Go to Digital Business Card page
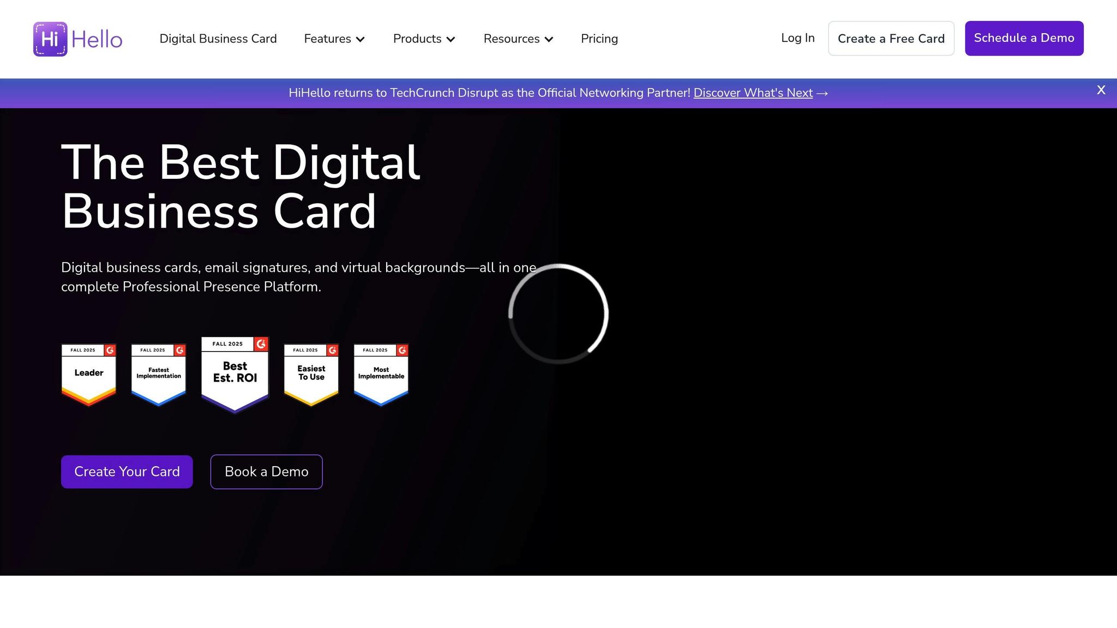Image resolution: width=1117 pixels, height=628 pixels. pyautogui.click(x=218, y=39)
